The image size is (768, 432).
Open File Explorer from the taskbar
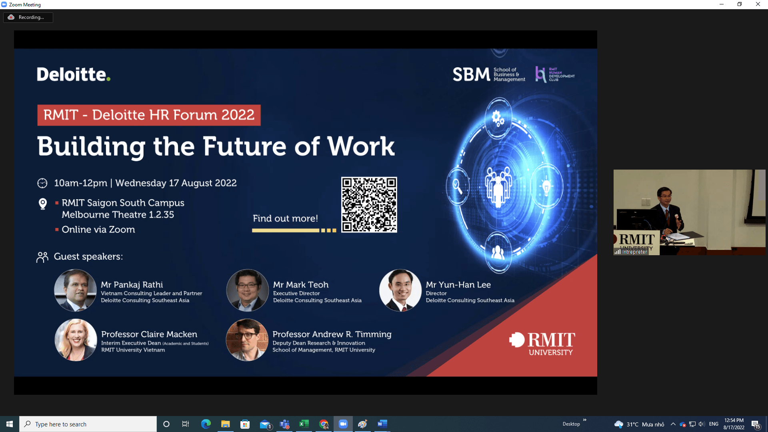pyautogui.click(x=226, y=424)
